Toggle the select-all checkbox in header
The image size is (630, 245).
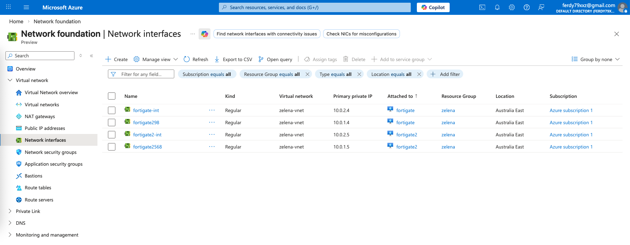(112, 96)
